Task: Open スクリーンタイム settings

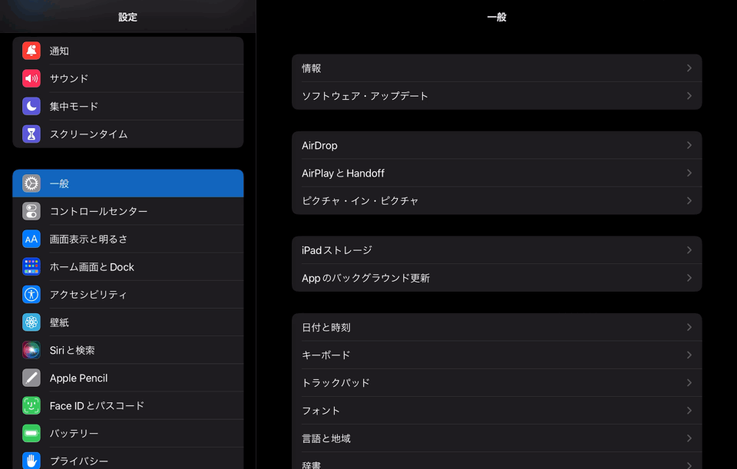Action: tap(128, 134)
